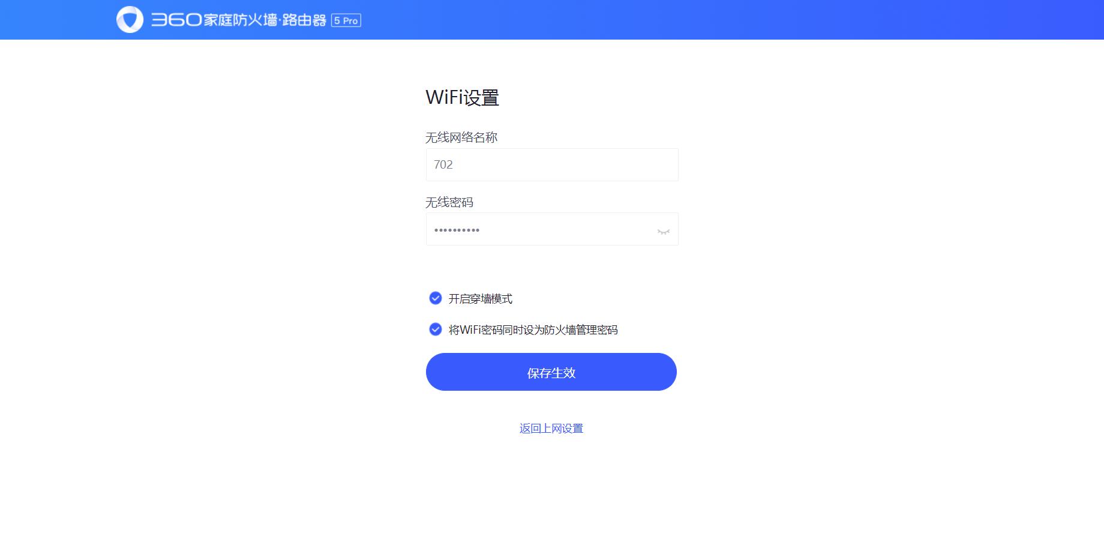Go back via the 返回上网设置 link
The image size is (1104, 539).
click(x=551, y=428)
